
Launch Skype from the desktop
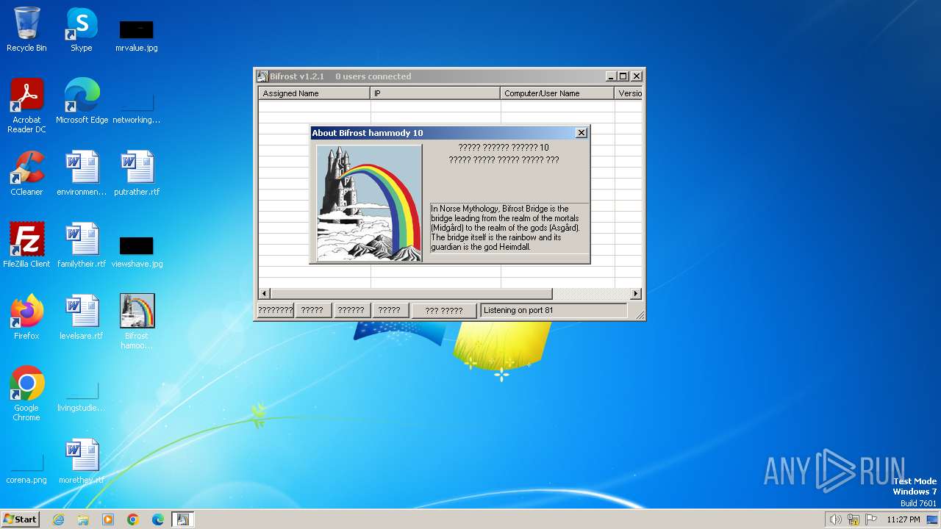(x=82, y=29)
